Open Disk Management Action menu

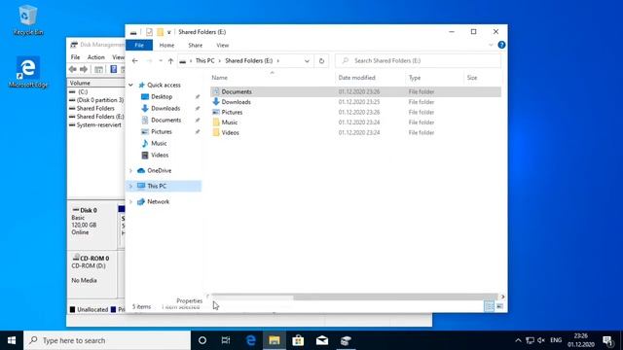click(95, 57)
